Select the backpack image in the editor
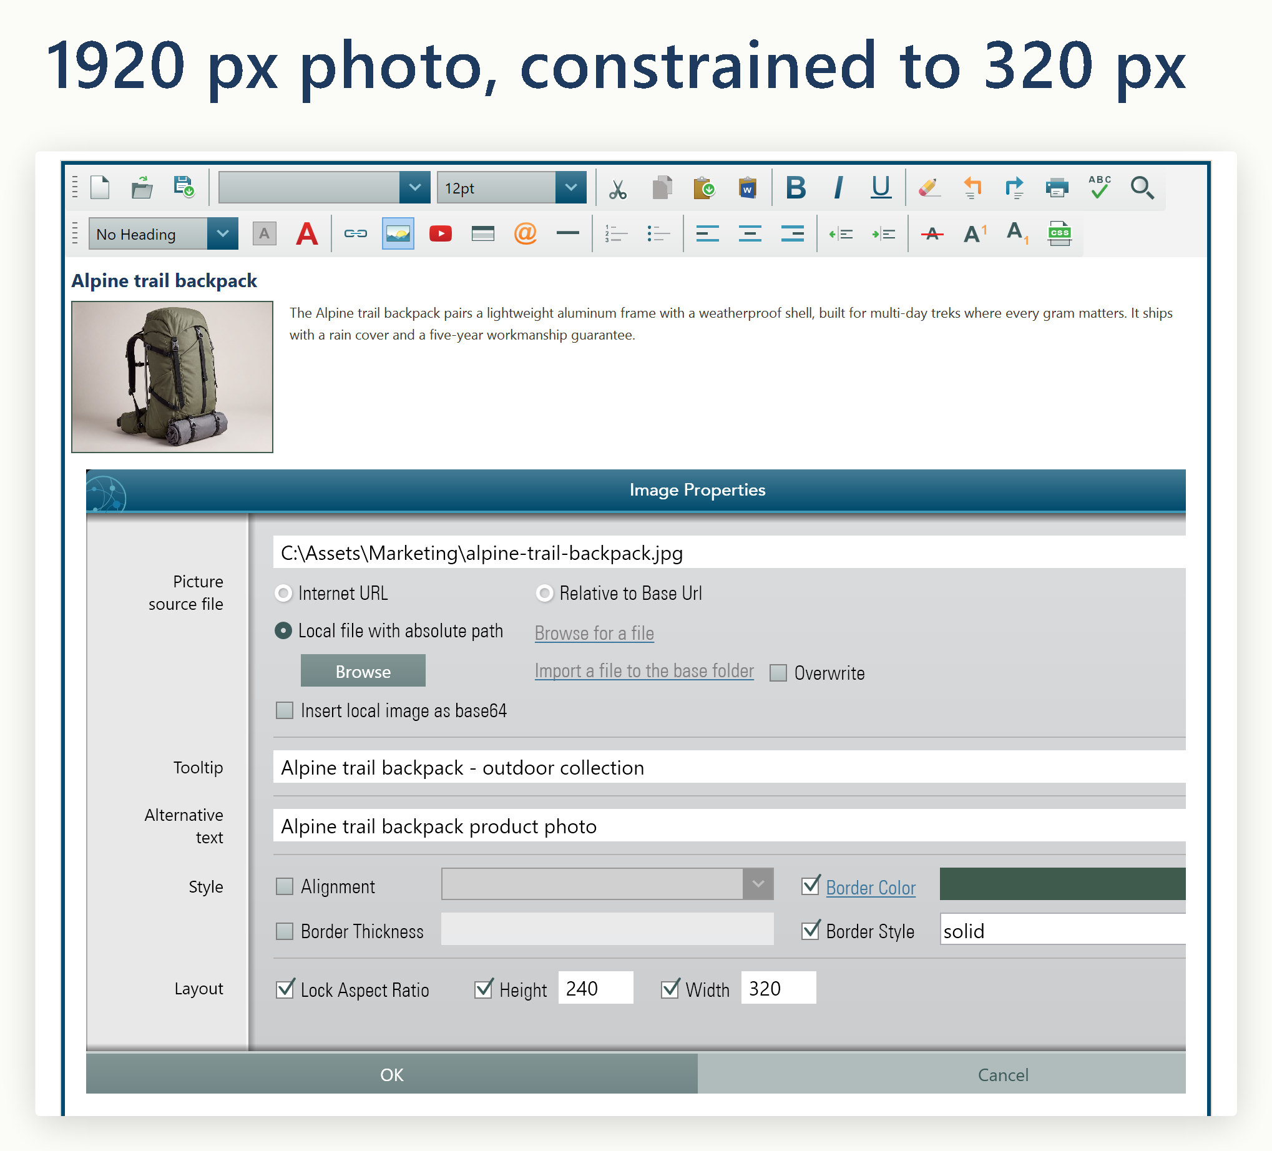Viewport: 1272px width, 1151px height. click(172, 377)
